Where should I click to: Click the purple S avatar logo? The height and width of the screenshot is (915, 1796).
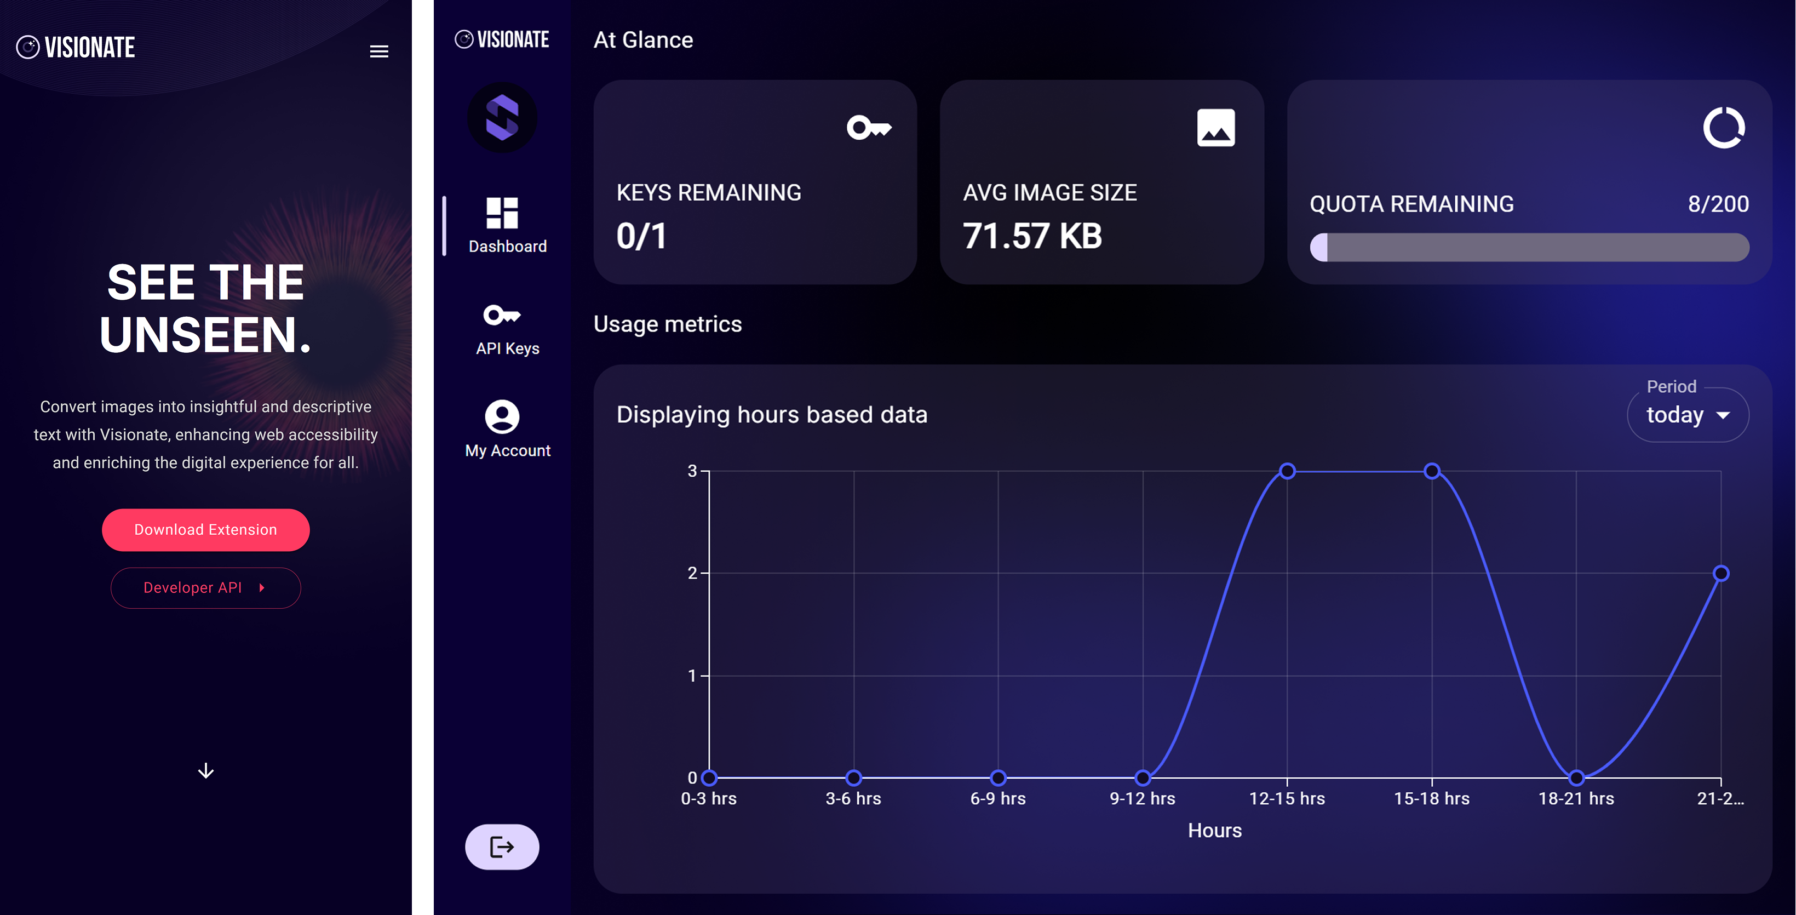[x=502, y=117]
